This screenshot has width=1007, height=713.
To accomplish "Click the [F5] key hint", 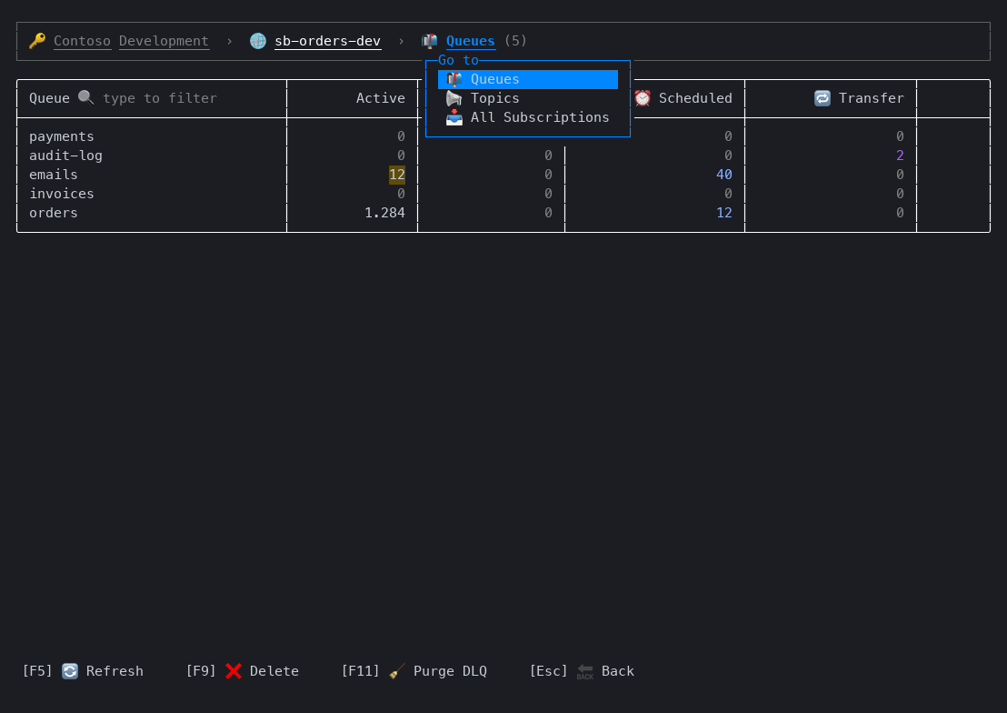I will 37,671.
